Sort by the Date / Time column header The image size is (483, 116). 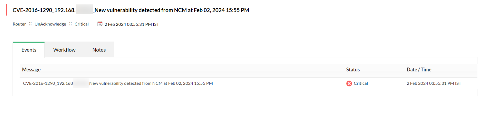pos(419,70)
